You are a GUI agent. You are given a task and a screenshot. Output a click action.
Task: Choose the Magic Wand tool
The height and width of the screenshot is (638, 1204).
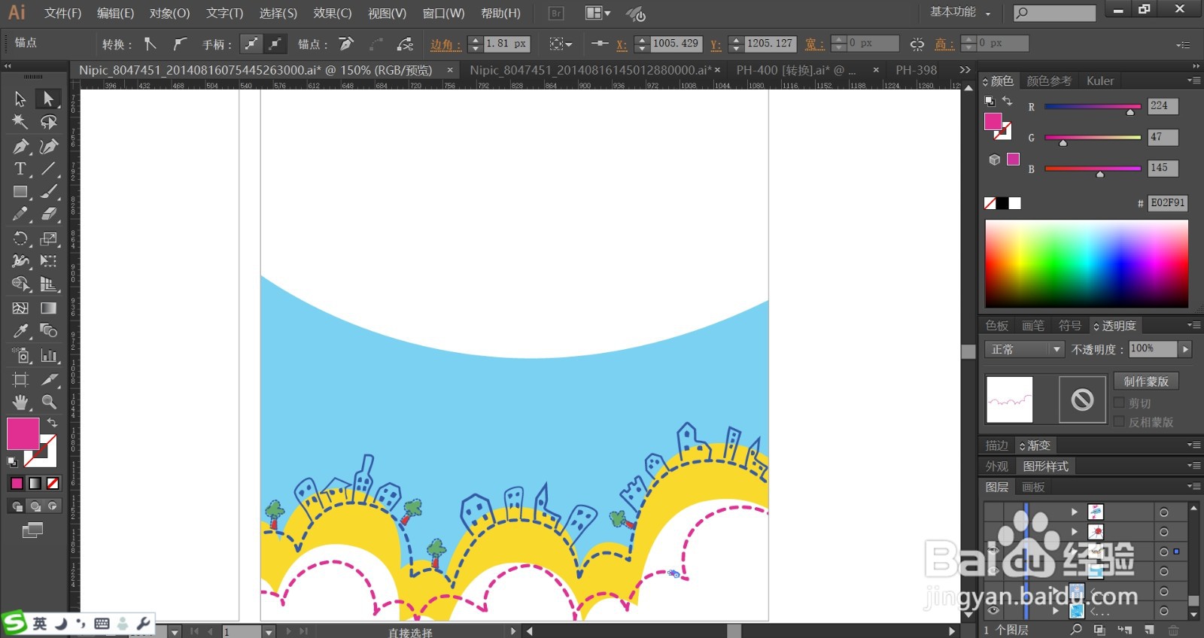[x=20, y=122]
